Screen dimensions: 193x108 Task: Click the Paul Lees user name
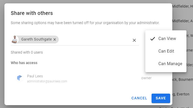point(35,76)
